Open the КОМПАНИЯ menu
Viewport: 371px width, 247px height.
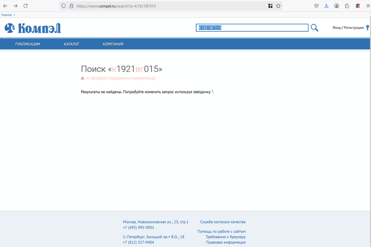coord(113,44)
